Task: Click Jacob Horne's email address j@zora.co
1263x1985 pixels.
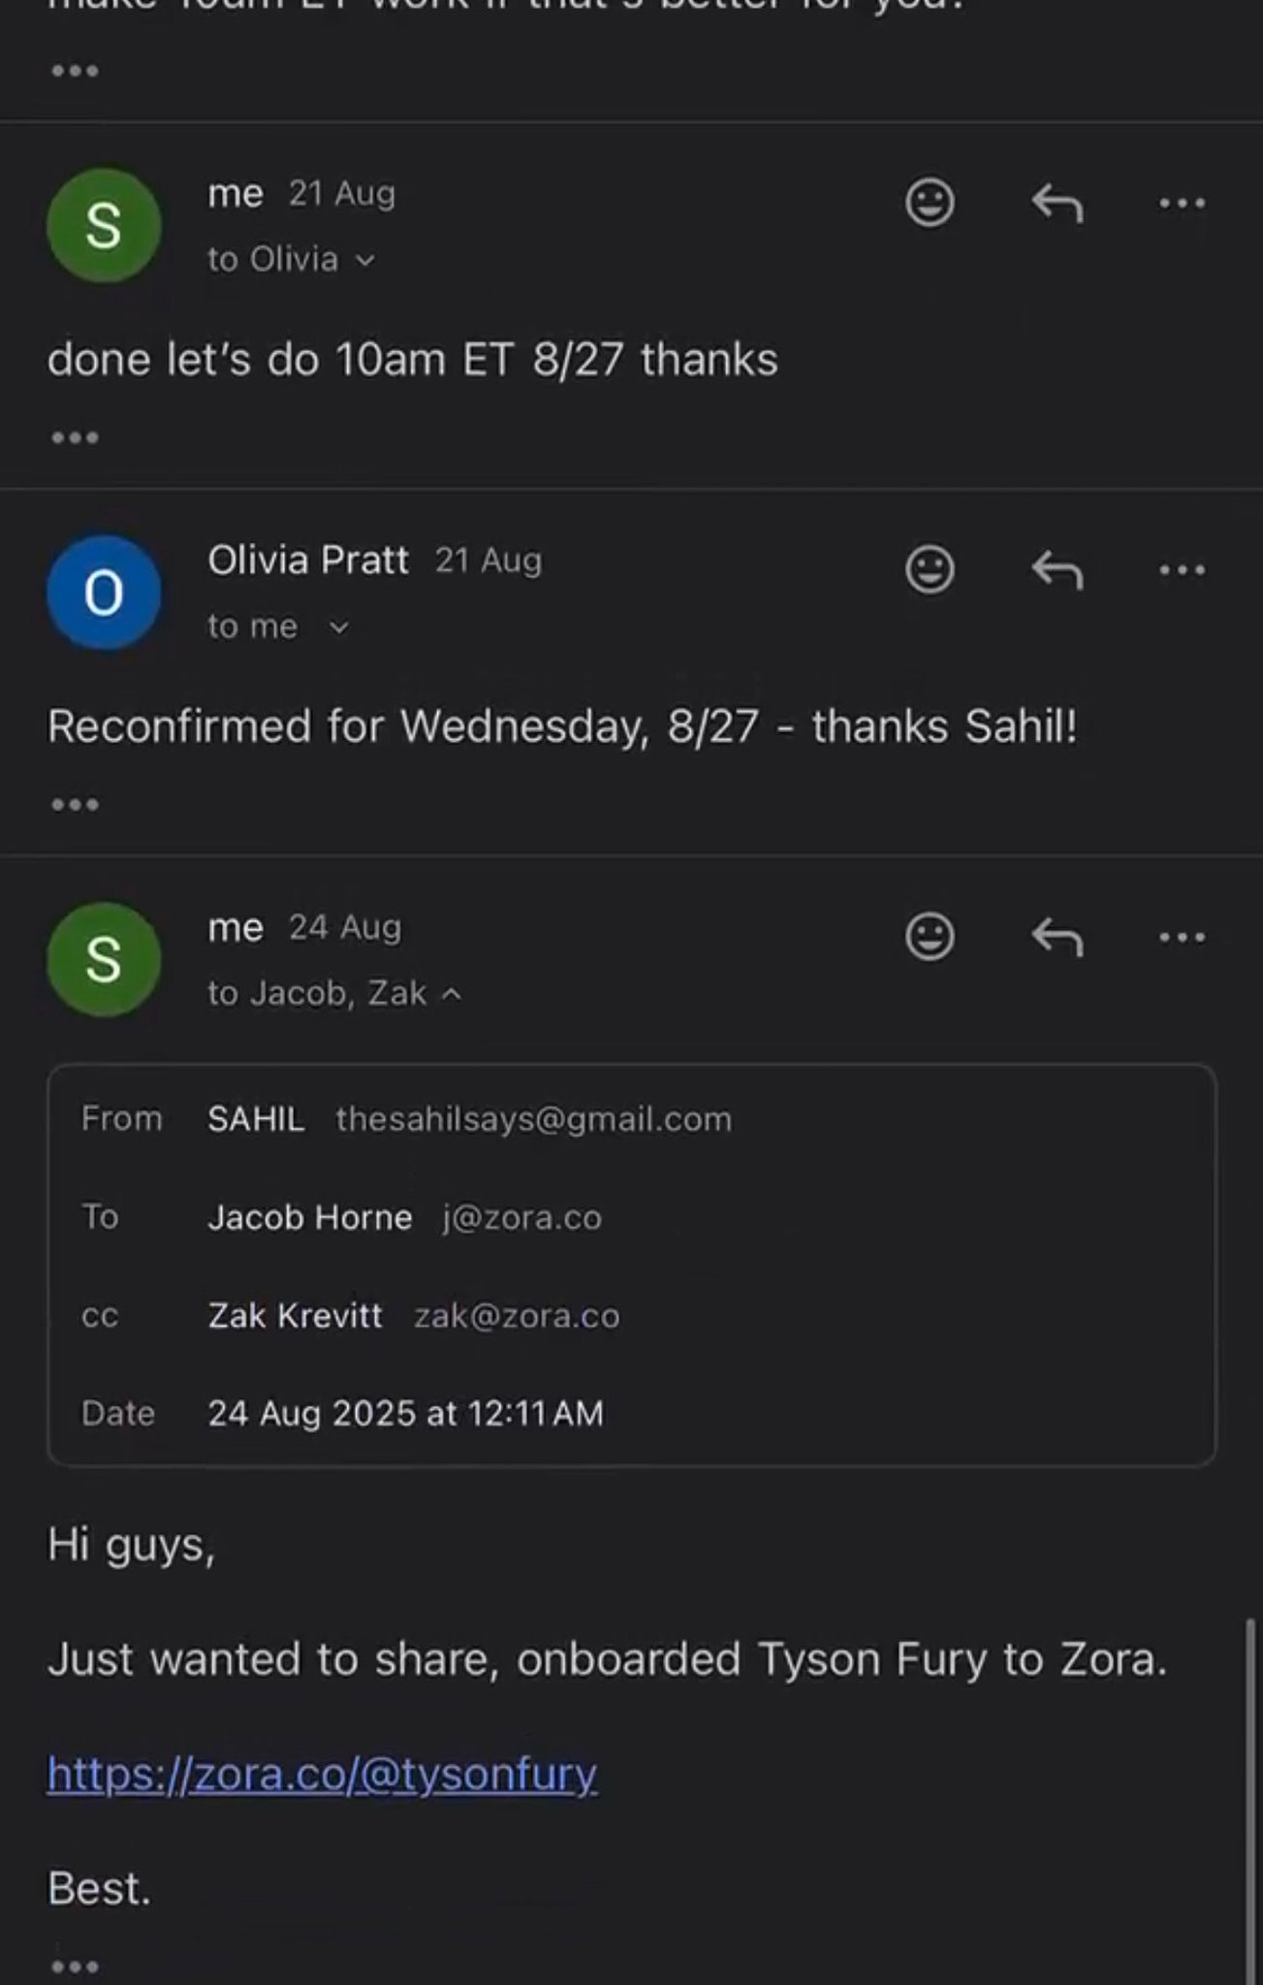Action: [521, 1217]
